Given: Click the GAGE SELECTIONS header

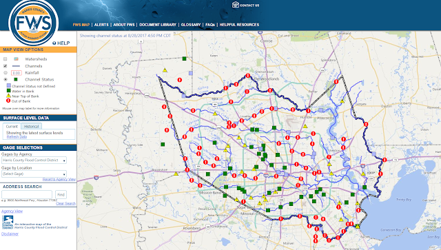Looking at the screenshot, I should coord(39,147).
